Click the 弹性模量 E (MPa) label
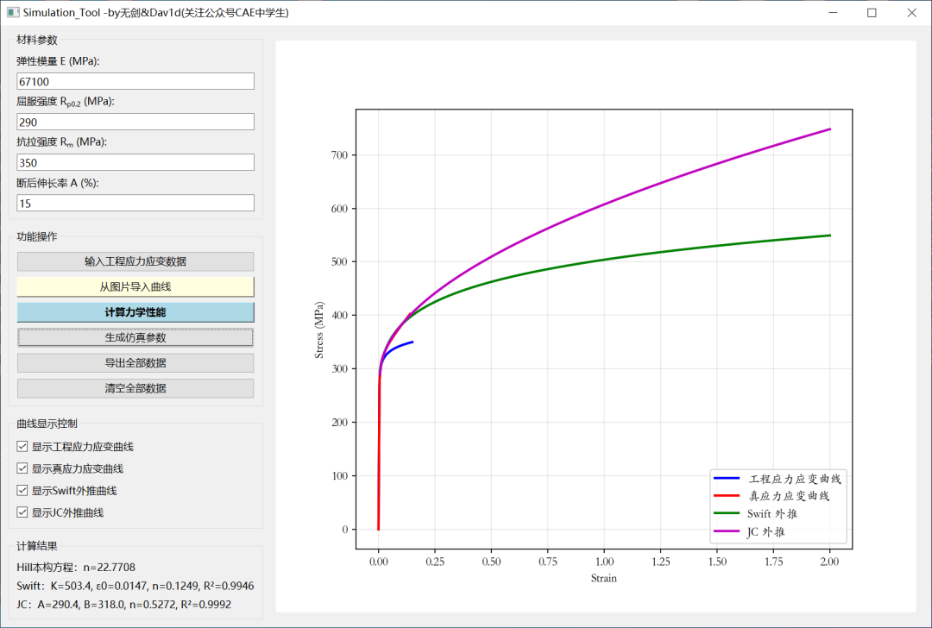 (59, 61)
